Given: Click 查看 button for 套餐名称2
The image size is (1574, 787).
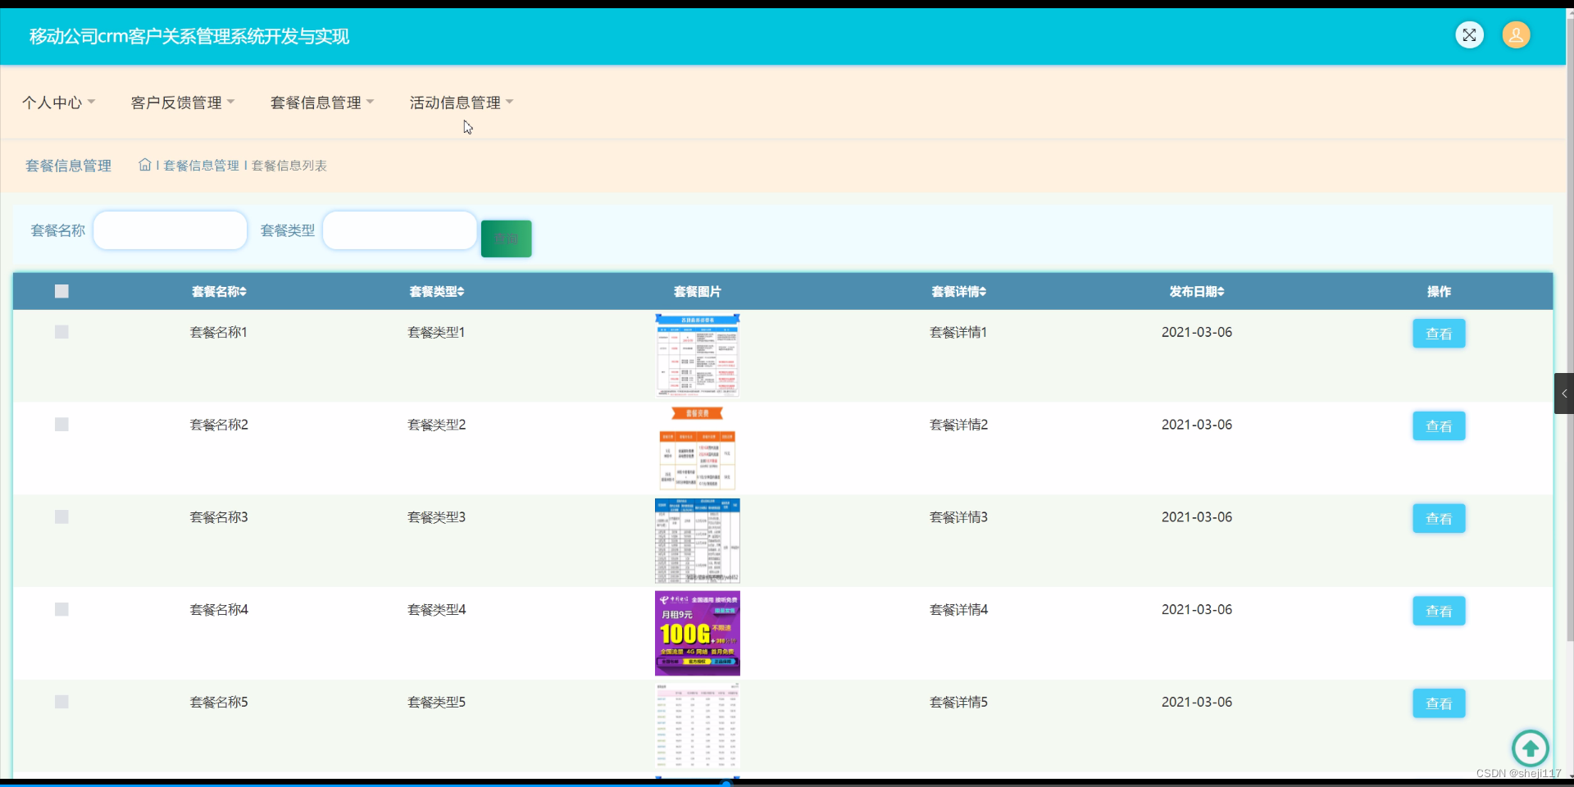Looking at the screenshot, I should [1438, 425].
